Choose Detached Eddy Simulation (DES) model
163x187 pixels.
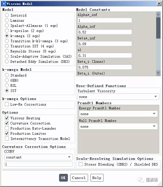pos(7,61)
